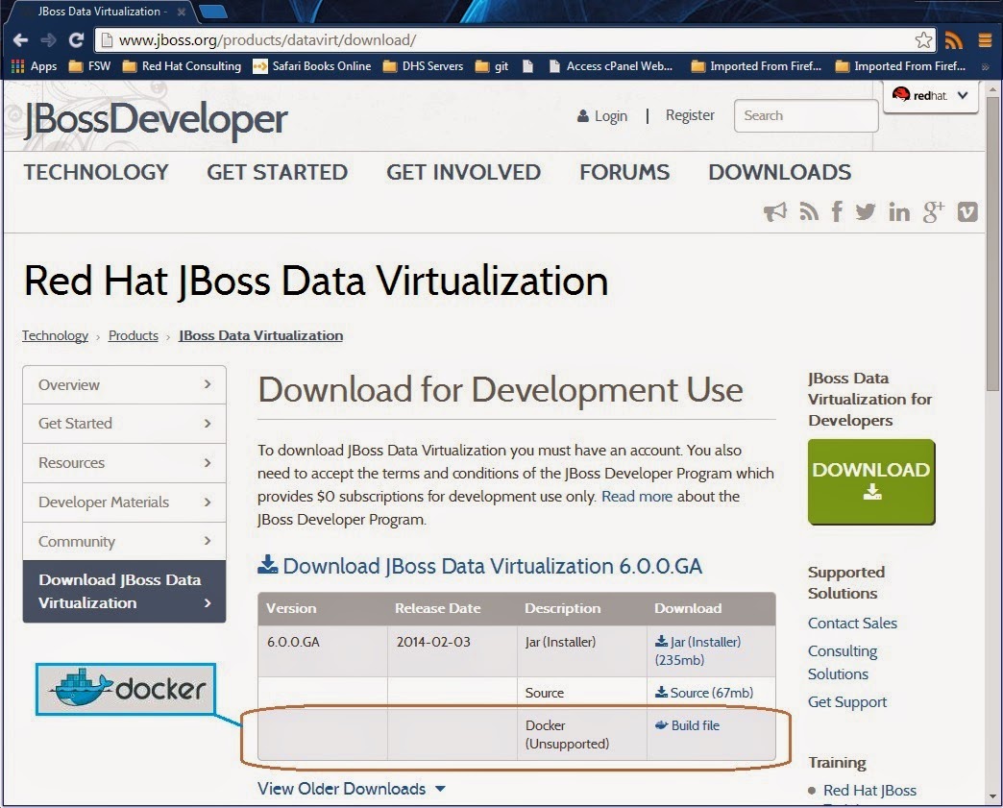
Task: Click the Get Support link
Action: (x=847, y=701)
